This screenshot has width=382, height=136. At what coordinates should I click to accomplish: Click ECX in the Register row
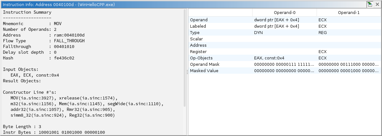(322, 51)
